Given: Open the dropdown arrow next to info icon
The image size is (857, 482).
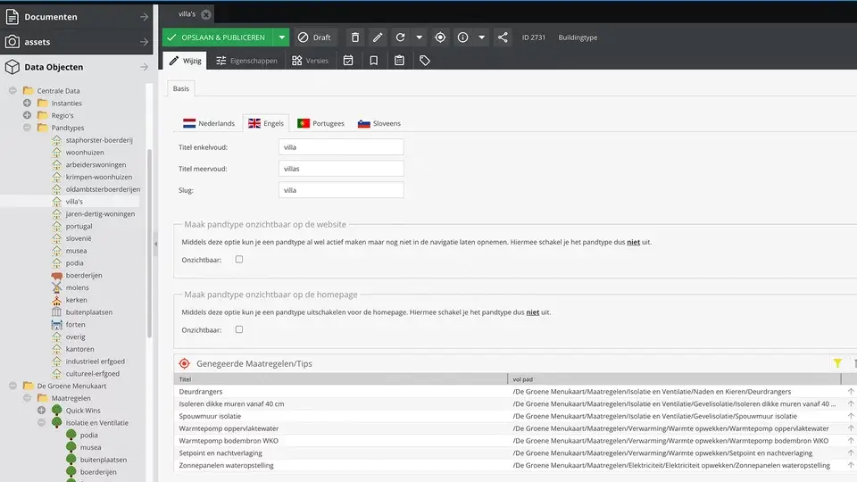Looking at the screenshot, I should tap(481, 37).
